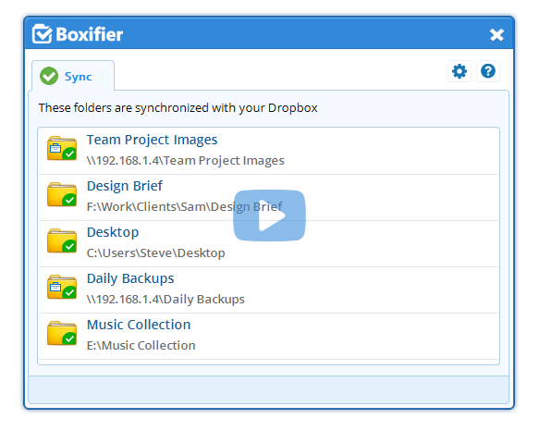Open the Team Project Images link
539x431 pixels.
[152, 140]
